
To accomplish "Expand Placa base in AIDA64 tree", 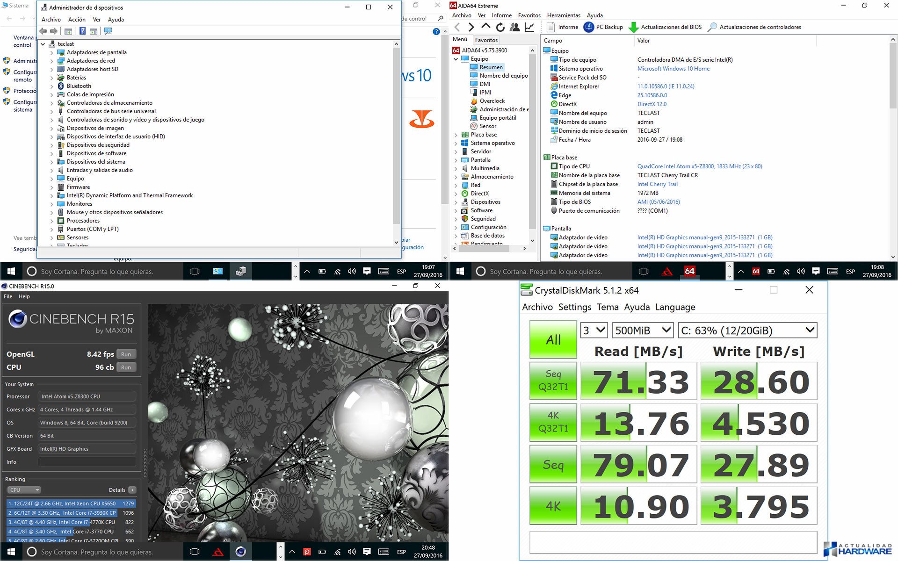I will [x=456, y=135].
